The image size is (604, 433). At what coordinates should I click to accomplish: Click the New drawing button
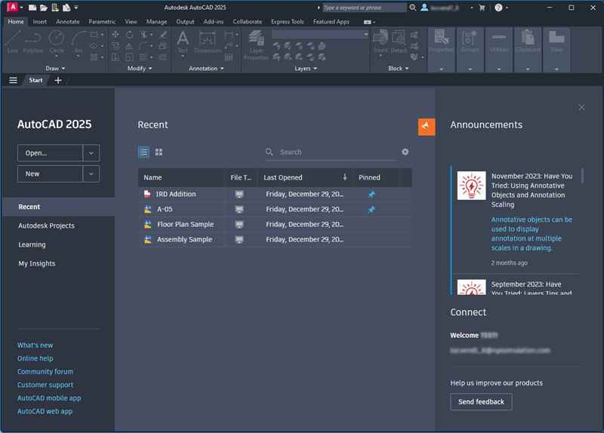[50, 174]
